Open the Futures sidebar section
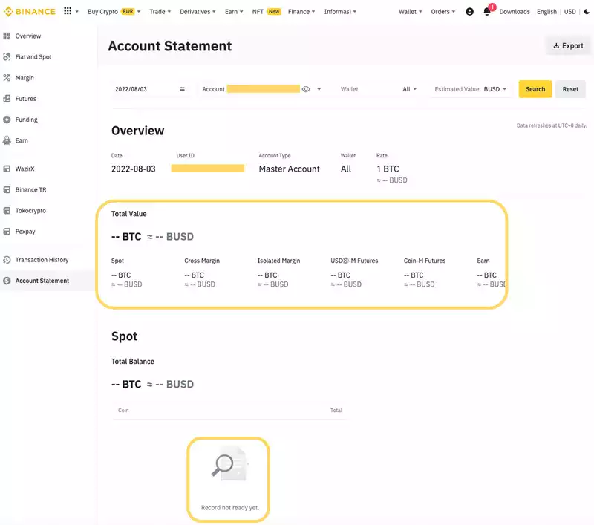 click(24, 98)
